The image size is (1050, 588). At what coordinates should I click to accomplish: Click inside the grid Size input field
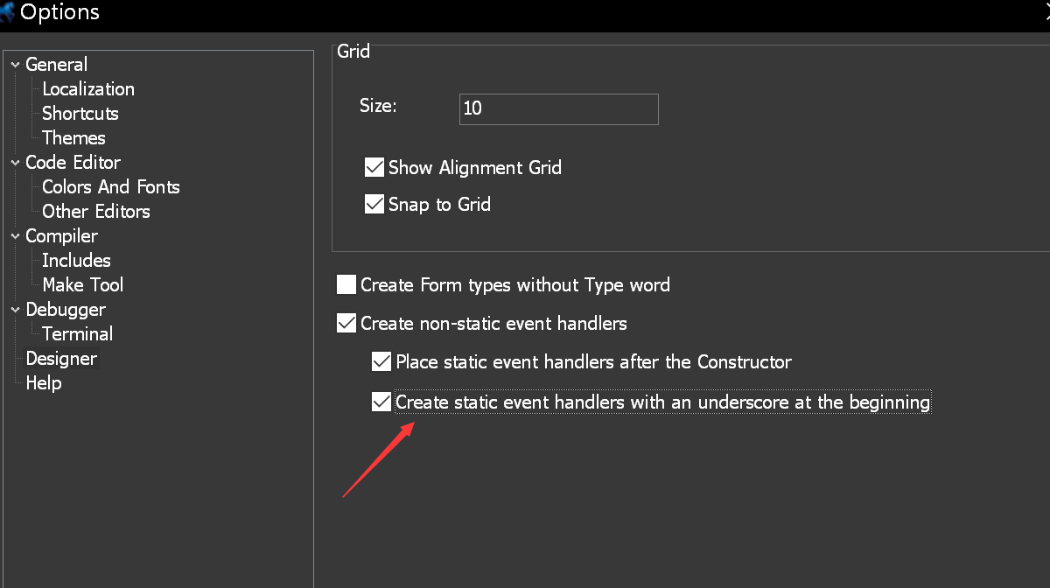[558, 108]
